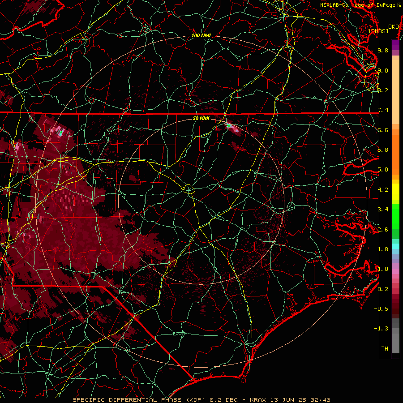Click the 100 NMI range ring label
403x403 pixels.
tap(201, 35)
